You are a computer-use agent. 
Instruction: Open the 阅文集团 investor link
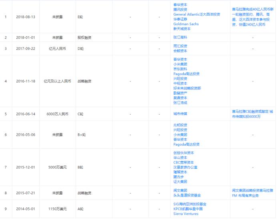tap(180, 191)
